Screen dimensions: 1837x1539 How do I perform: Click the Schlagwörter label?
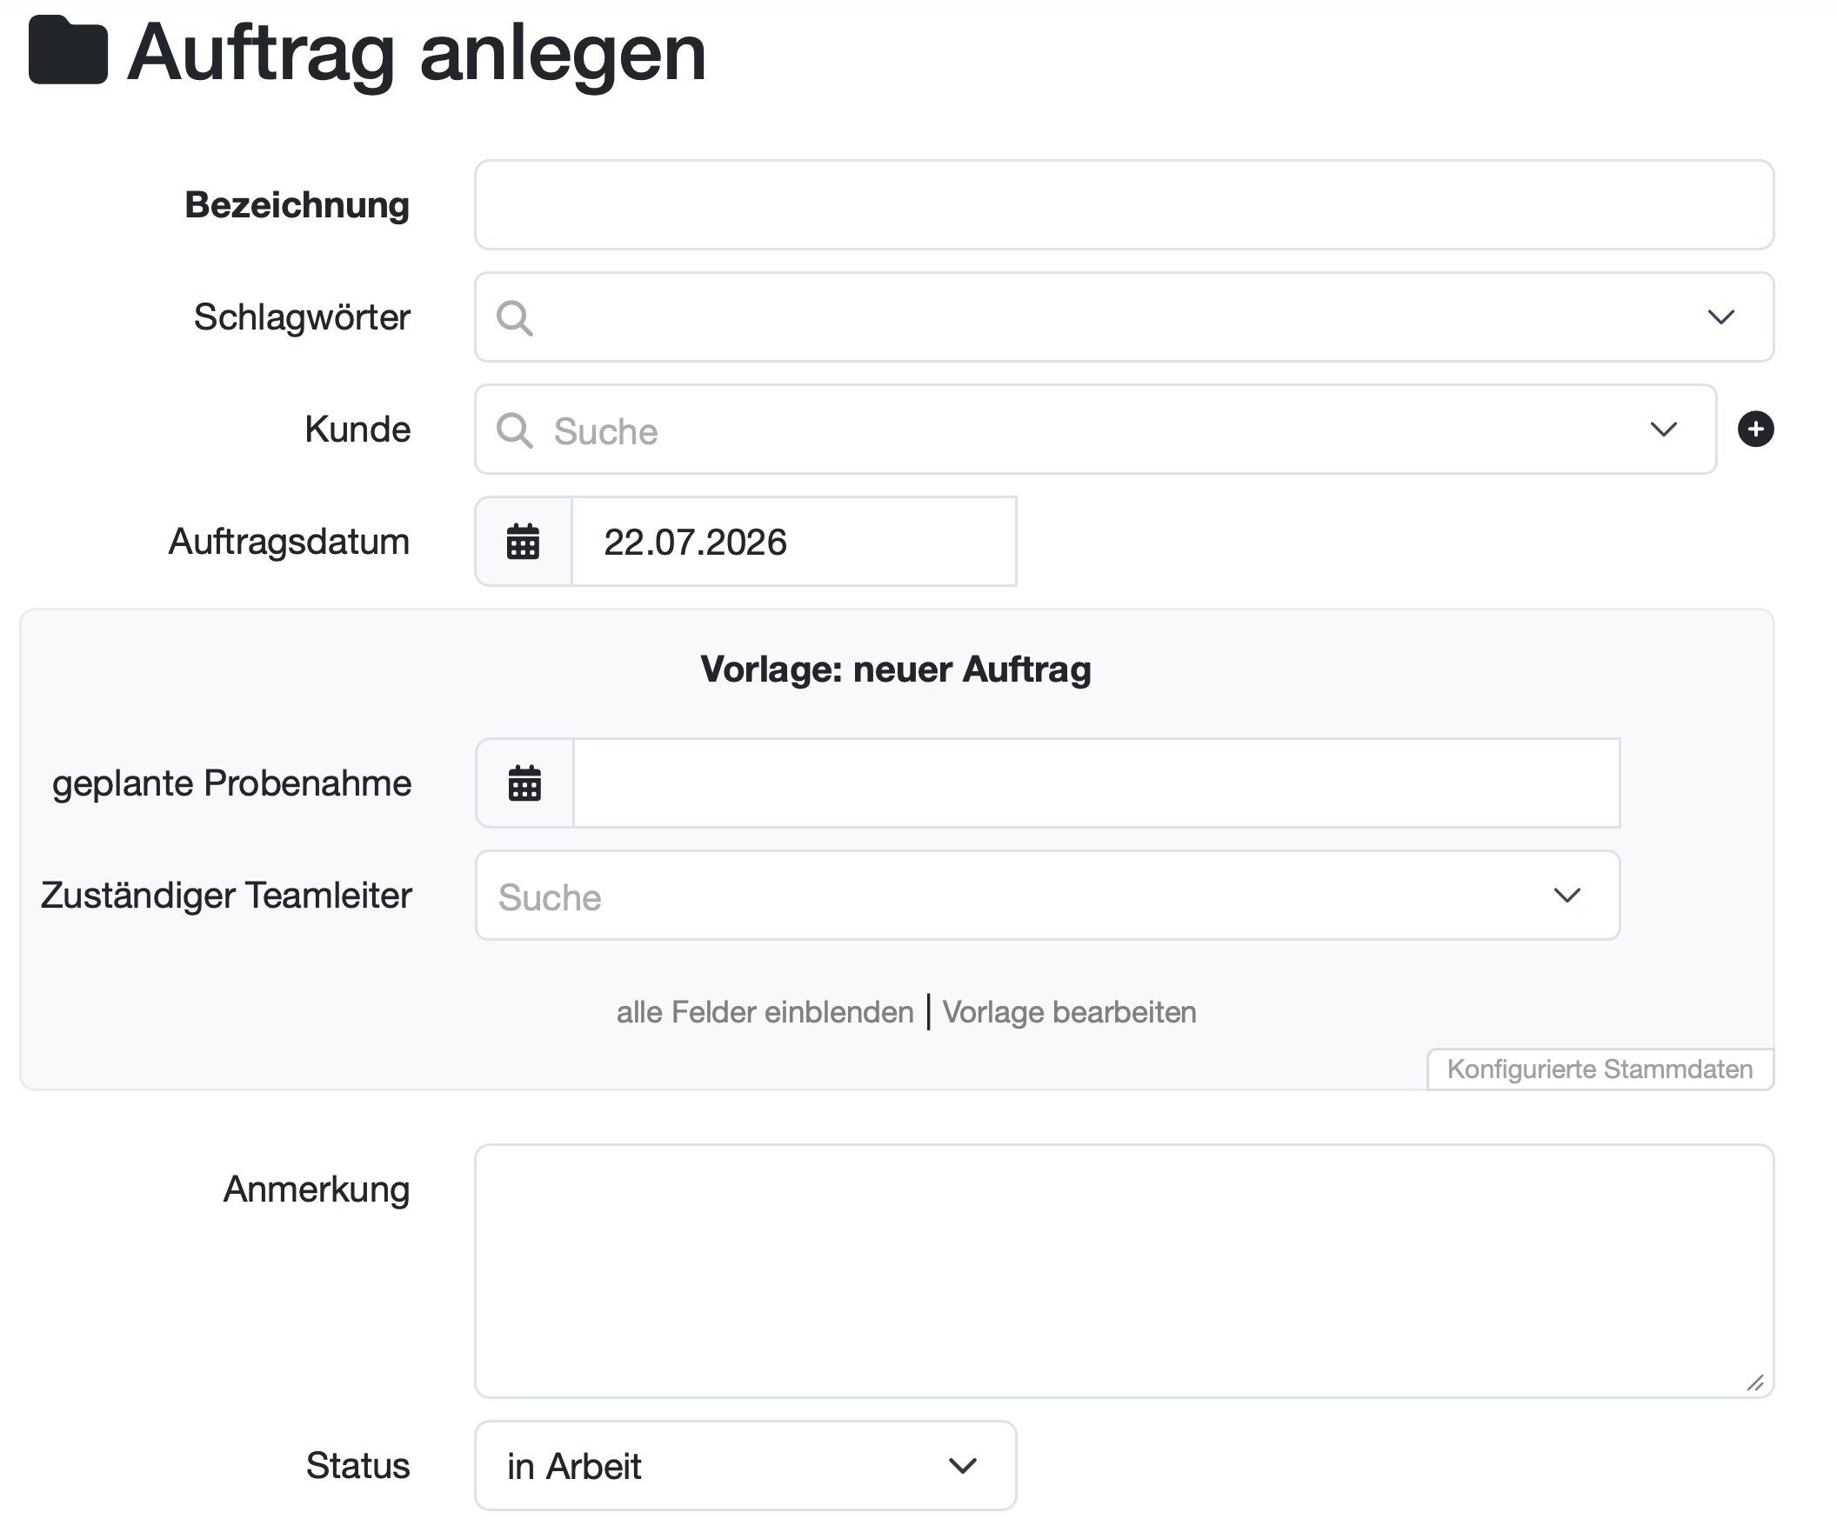302,317
